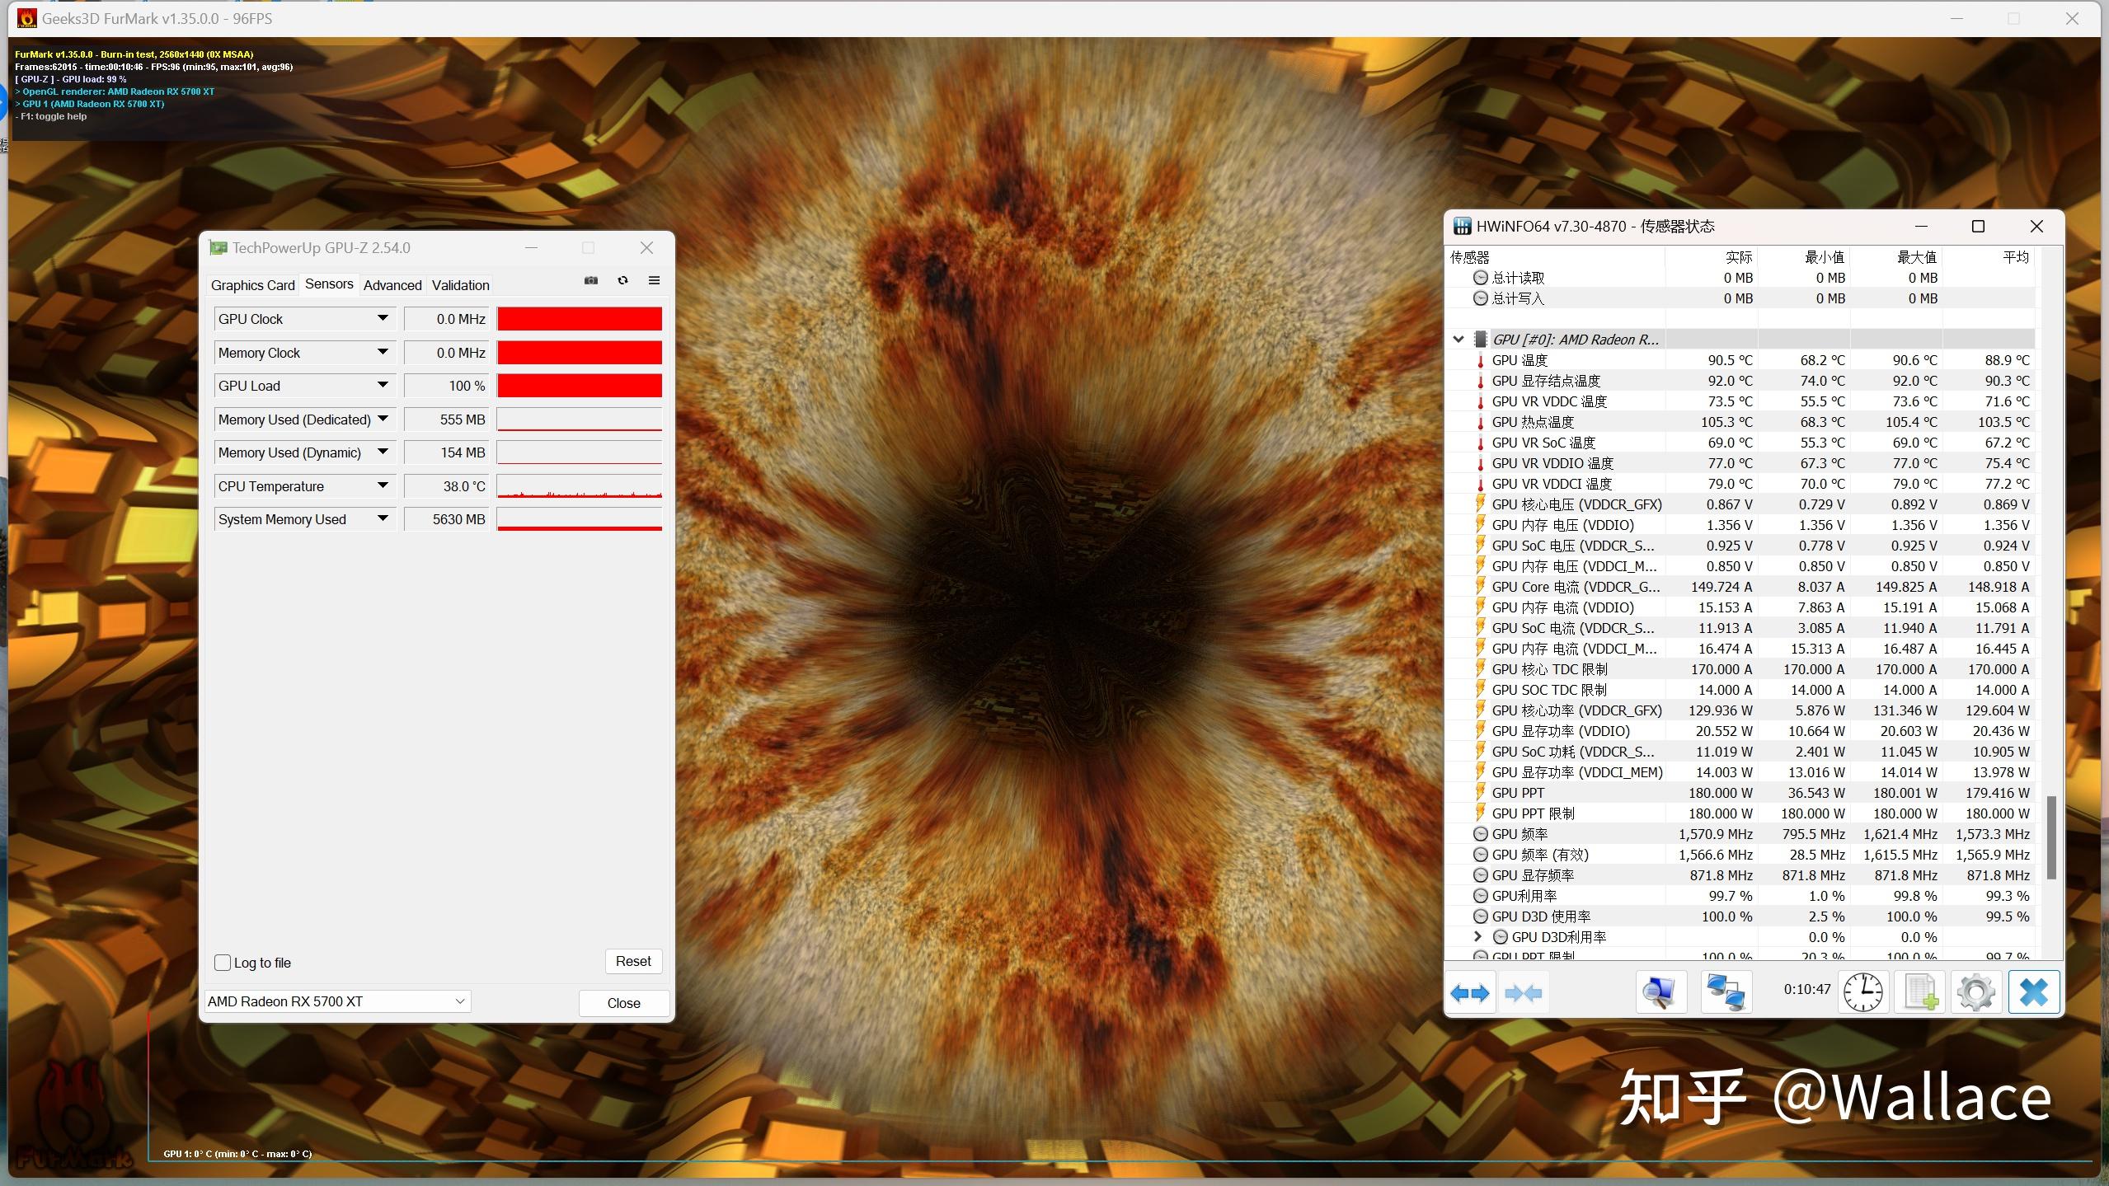
Task: Click the HWiNFO settings/configure icon
Action: coord(1975,992)
